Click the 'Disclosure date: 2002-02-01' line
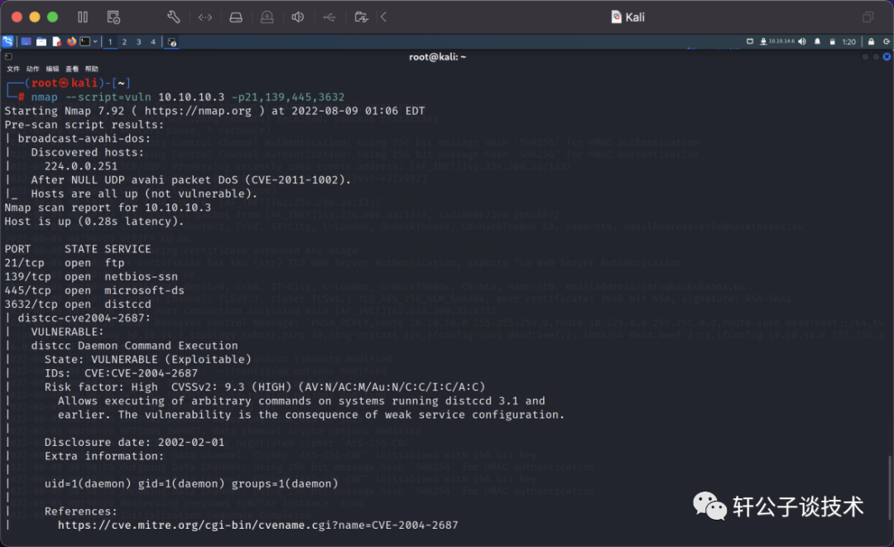The image size is (894, 547). 134,442
